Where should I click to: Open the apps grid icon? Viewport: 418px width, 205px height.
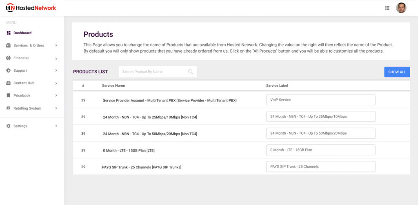(x=387, y=8)
